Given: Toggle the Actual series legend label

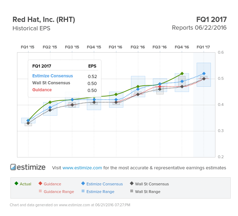Looking at the screenshot, I should click(x=25, y=184).
